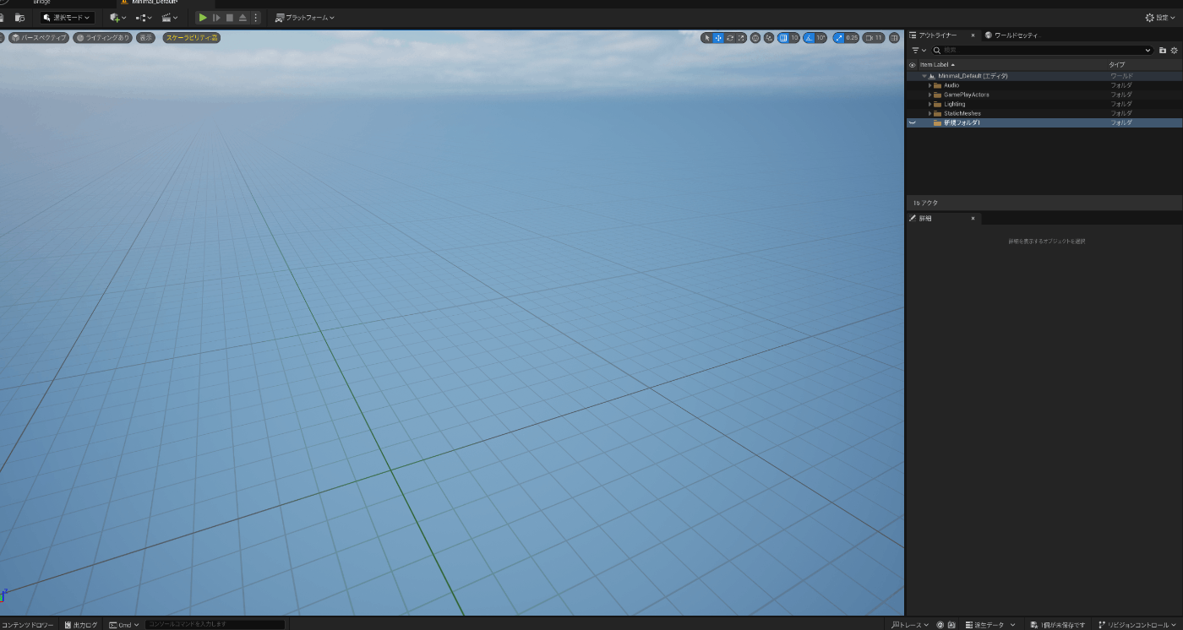Open the Blueprints toolbar menu
1183x630 pixels.
click(x=144, y=17)
